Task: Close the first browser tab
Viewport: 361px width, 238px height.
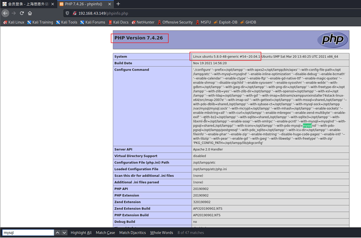Action: pyautogui.click(x=53, y=4)
